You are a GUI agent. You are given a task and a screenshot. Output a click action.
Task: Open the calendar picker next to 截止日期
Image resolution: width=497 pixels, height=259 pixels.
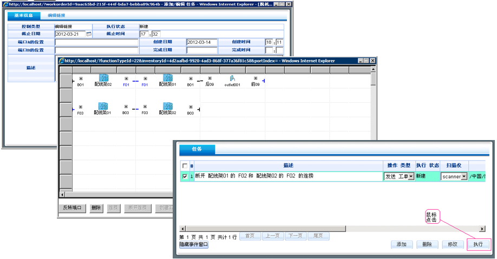[x=89, y=34]
